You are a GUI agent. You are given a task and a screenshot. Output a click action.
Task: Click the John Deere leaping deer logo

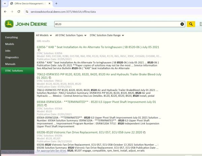coord(9,24)
